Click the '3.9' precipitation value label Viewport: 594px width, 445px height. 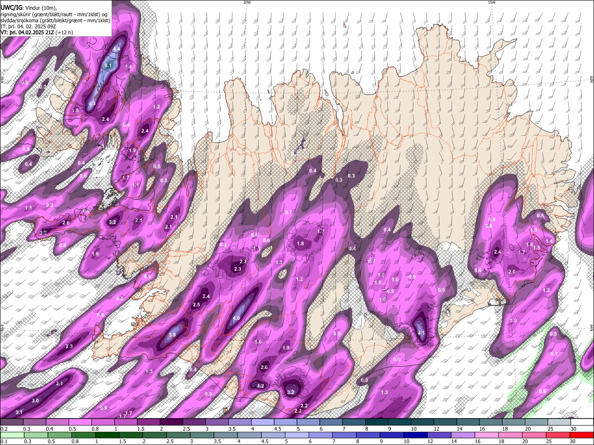(172, 335)
